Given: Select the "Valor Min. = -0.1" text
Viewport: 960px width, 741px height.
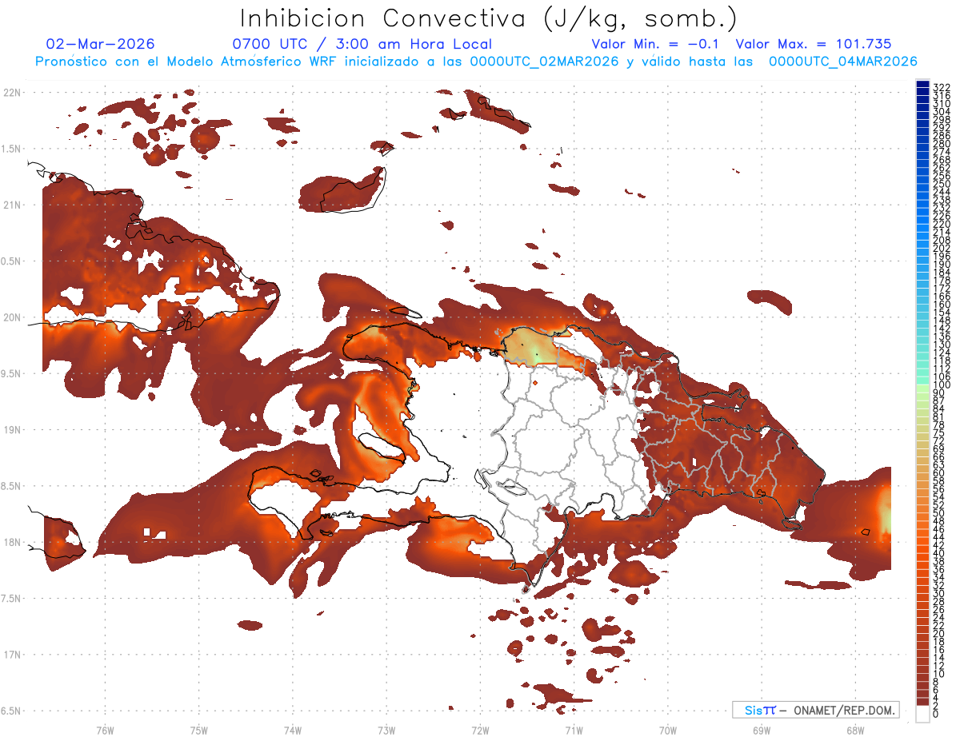Looking at the screenshot, I should click(x=657, y=44).
